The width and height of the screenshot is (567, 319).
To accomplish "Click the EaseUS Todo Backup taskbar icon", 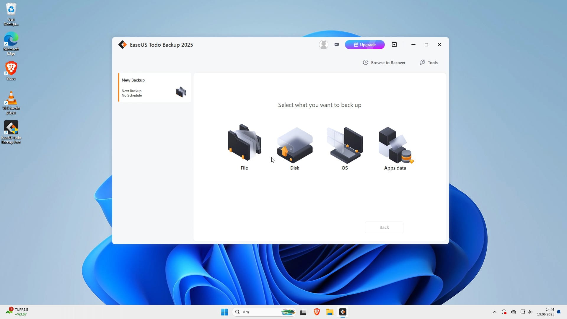I will click(343, 312).
